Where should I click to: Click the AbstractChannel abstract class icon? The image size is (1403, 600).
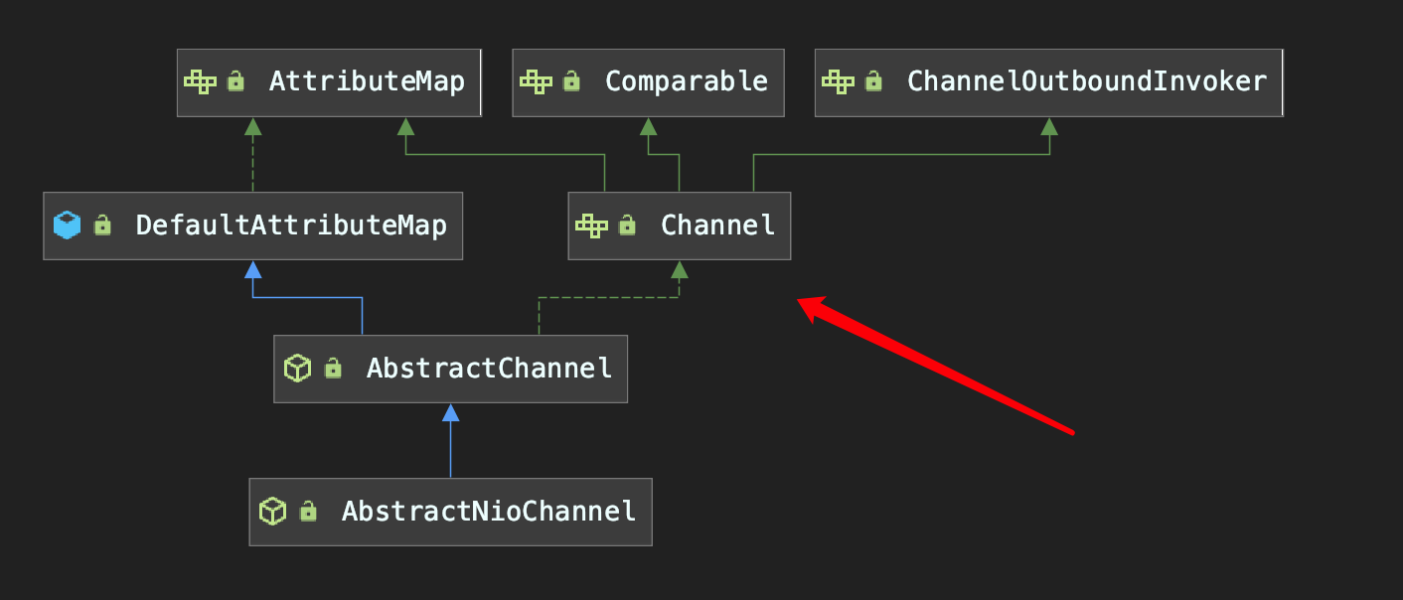(x=297, y=369)
